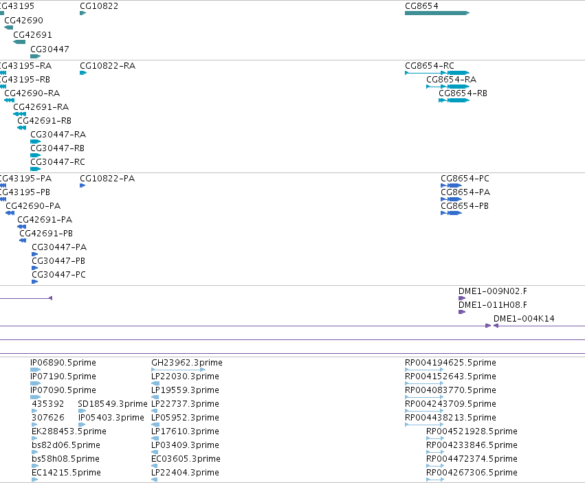
Task: Select transcript CG30447-RA
Action: [36, 142]
